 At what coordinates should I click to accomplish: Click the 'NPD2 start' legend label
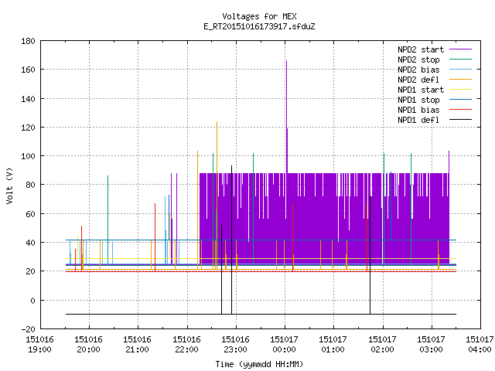coord(421,49)
